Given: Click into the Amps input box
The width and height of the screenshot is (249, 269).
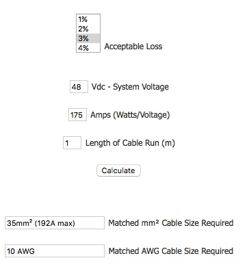Looking at the screenshot, I should (x=77, y=115).
